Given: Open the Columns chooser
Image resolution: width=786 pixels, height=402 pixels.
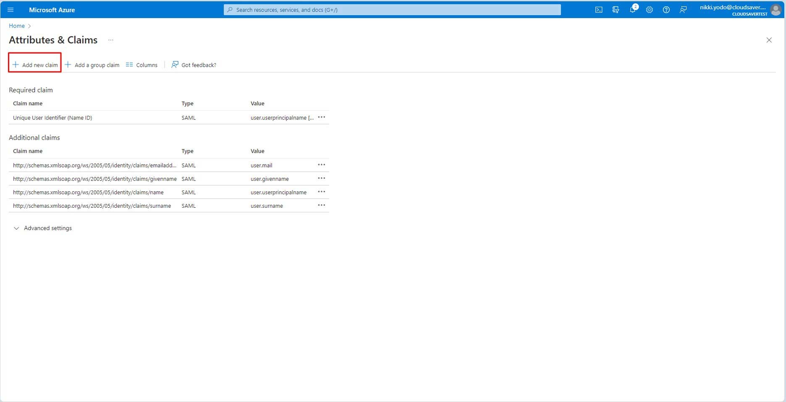Looking at the screenshot, I should tap(141, 65).
